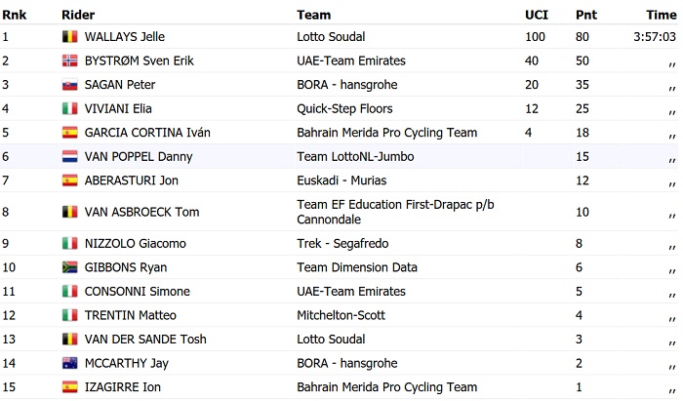Open the Trek - Segafredo team link
The width and height of the screenshot is (683, 401).
[x=341, y=244]
